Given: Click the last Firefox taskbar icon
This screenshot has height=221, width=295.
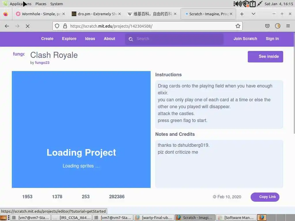Looking at the screenshot, I should 262,218.
